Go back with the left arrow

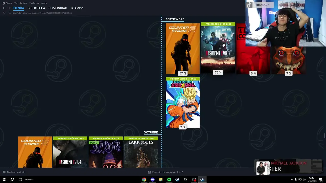[4, 8]
